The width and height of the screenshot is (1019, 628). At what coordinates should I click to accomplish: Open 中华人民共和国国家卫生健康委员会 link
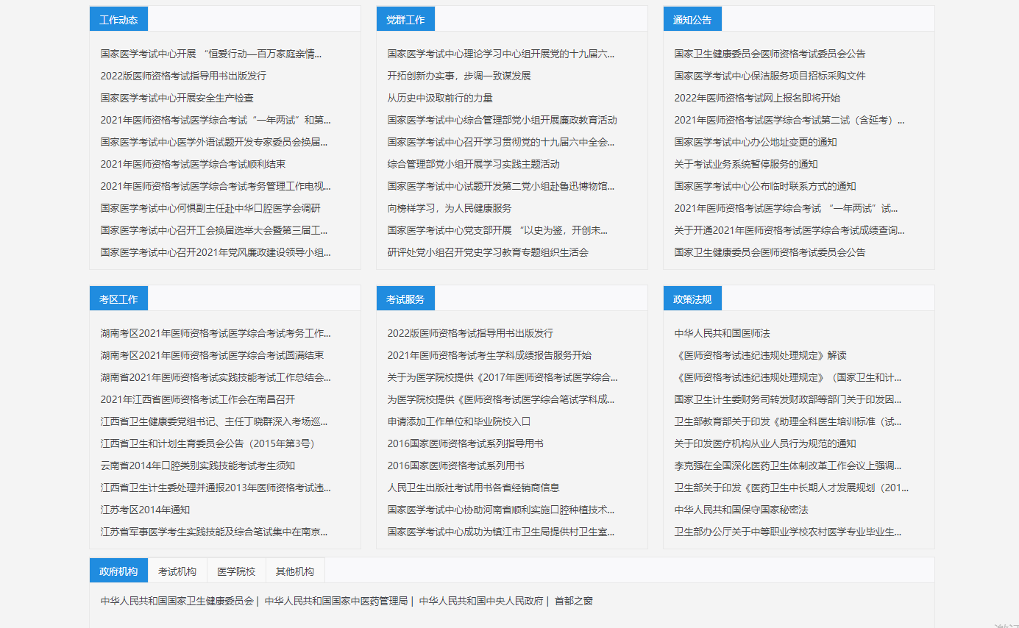point(177,601)
